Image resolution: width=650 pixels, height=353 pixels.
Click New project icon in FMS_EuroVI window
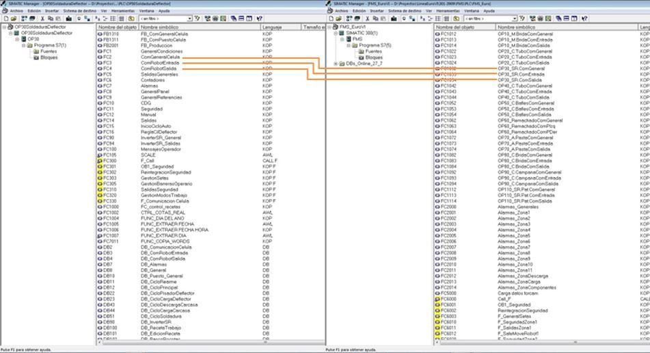point(331,18)
